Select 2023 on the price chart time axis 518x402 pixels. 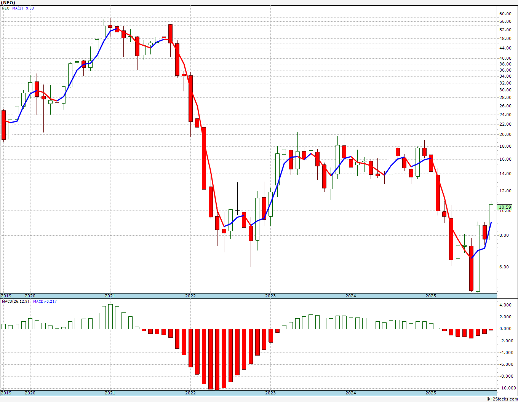[x=270, y=296]
